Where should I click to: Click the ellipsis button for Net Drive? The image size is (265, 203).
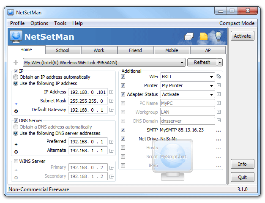(x=219, y=139)
